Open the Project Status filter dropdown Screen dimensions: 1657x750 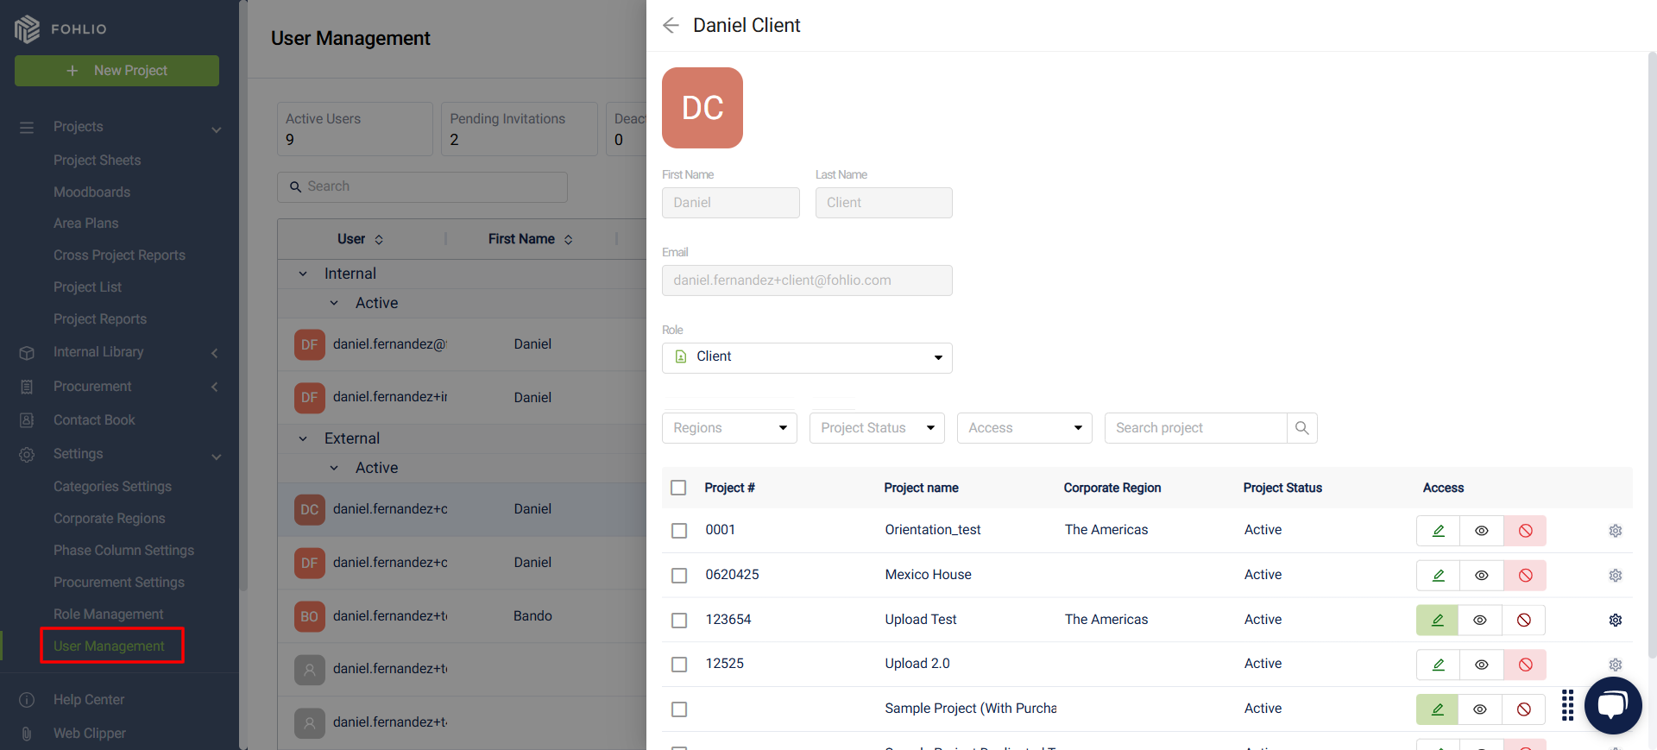pos(877,428)
